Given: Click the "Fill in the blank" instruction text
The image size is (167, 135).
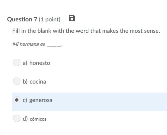Looking at the screenshot, I should pyautogui.click(x=32, y=31).
